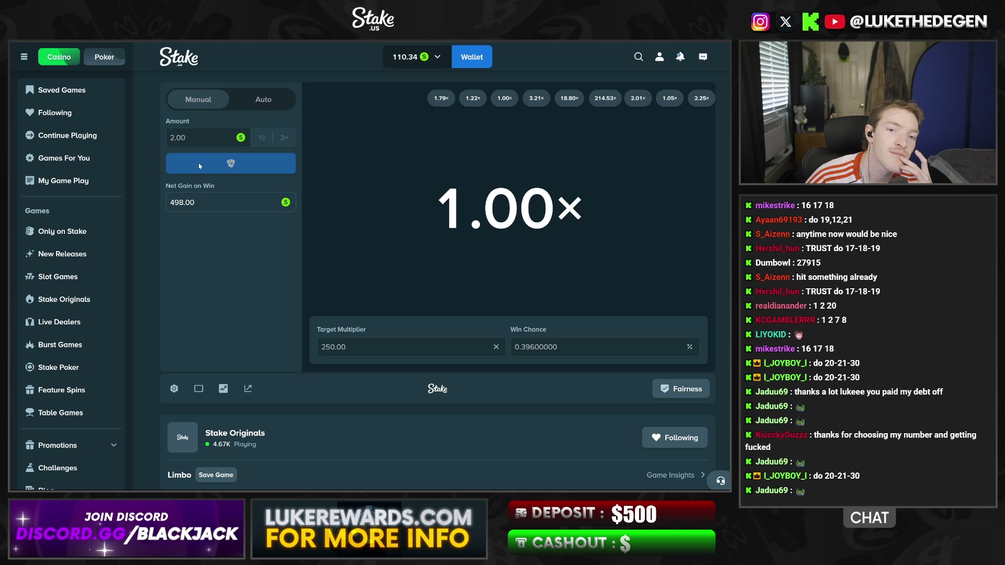Open the balance currency dropdown
The height and width of the screenshot is (565, 1005).
tap(417, 57)
